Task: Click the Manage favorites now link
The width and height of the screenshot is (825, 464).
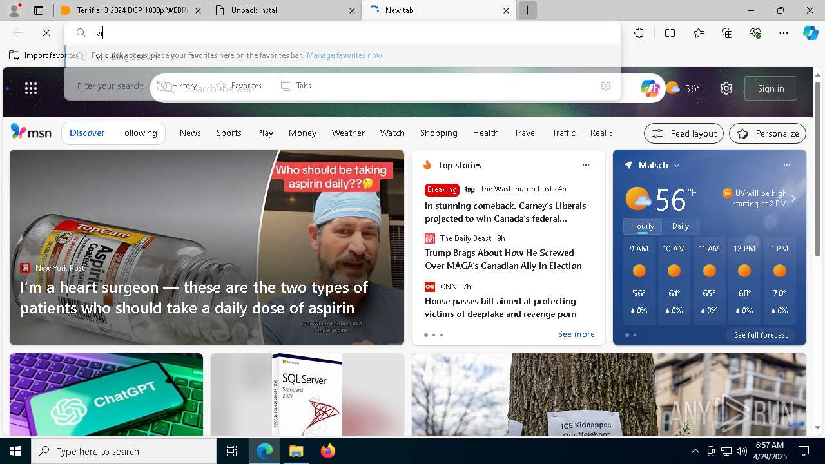Action: click(344, 55)
